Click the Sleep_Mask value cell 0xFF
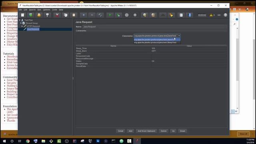The image size is (256, 144). 189,51
